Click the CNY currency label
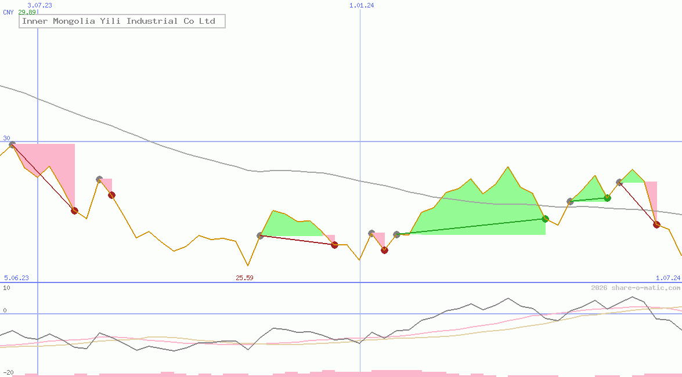The height and width of the screenshot is (377, 682). pos(8,12)
